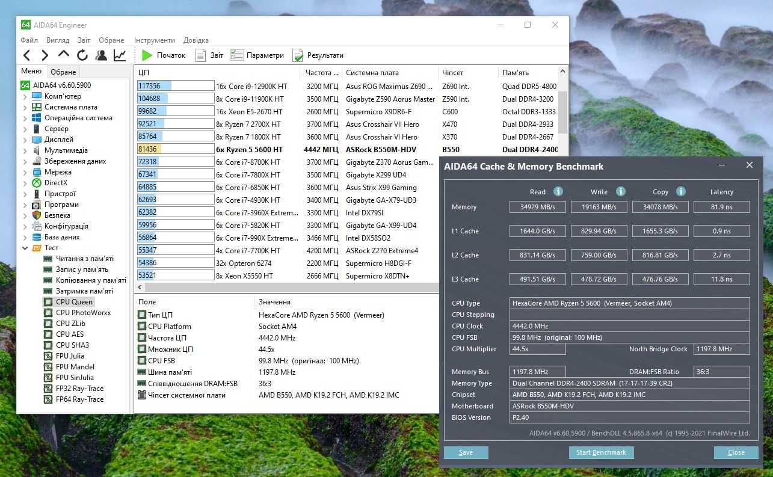This screenshot has width=773, height=477.
Task: Click Start Benchmark button
Action: (x=601, y=452)
